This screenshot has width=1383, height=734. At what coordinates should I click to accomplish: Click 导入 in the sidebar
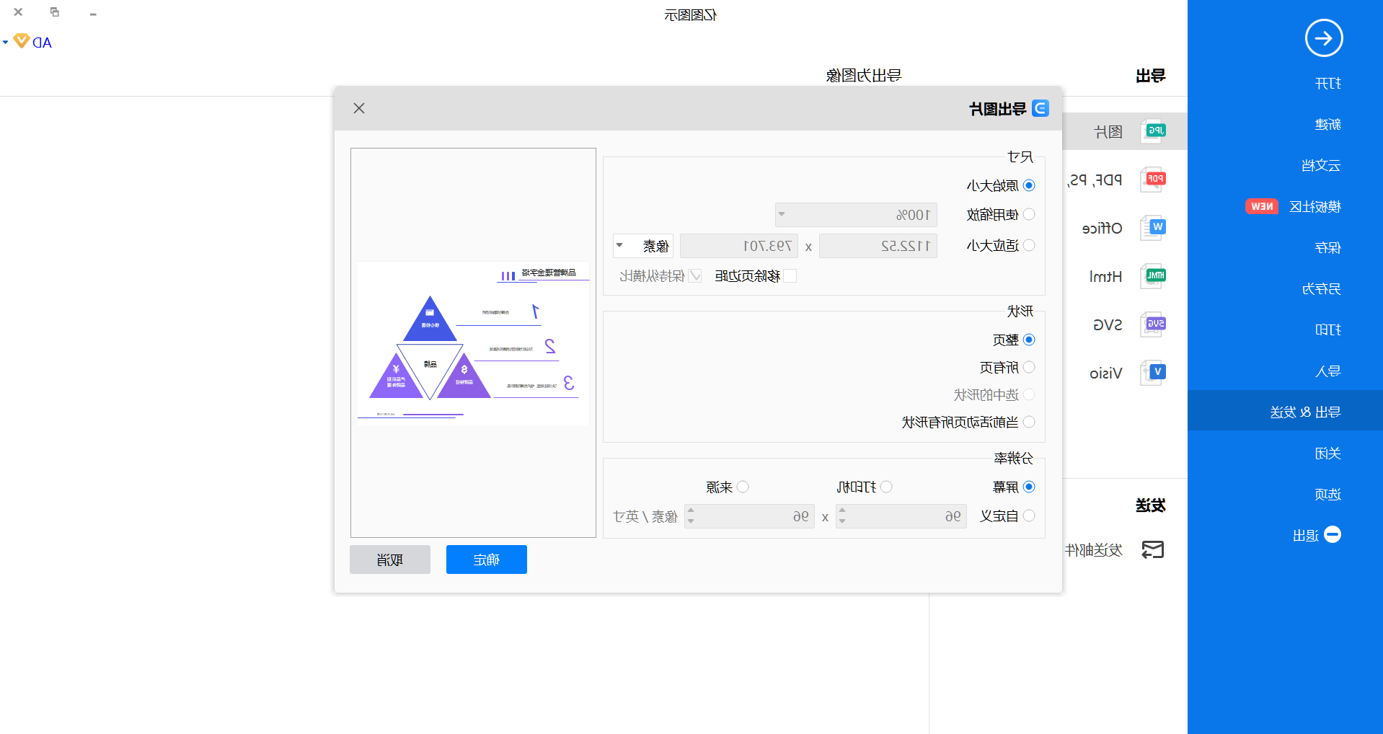point(1327,371)
